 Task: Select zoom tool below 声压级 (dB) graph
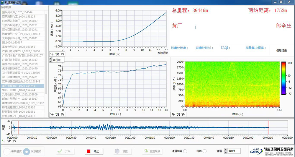[x=57, y=114]
